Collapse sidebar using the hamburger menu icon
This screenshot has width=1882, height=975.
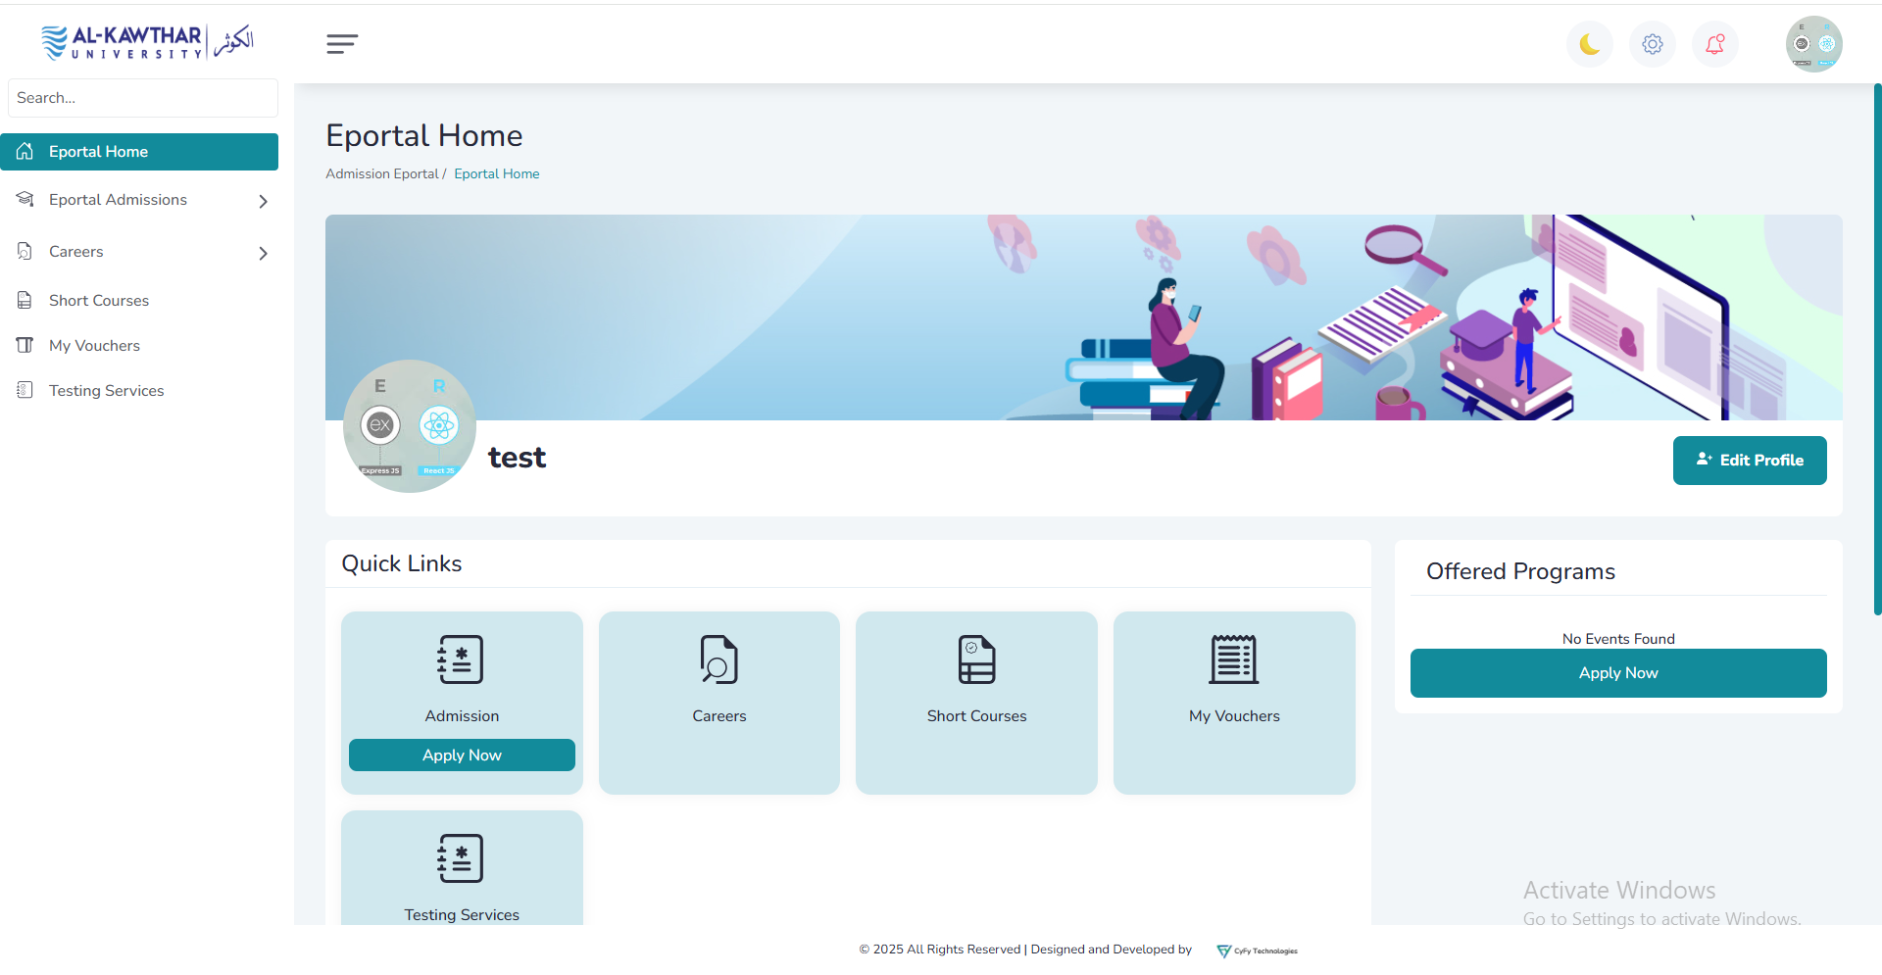coord(342,44)
